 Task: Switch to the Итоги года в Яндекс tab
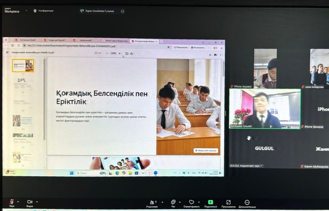click(x=115, y=41)
